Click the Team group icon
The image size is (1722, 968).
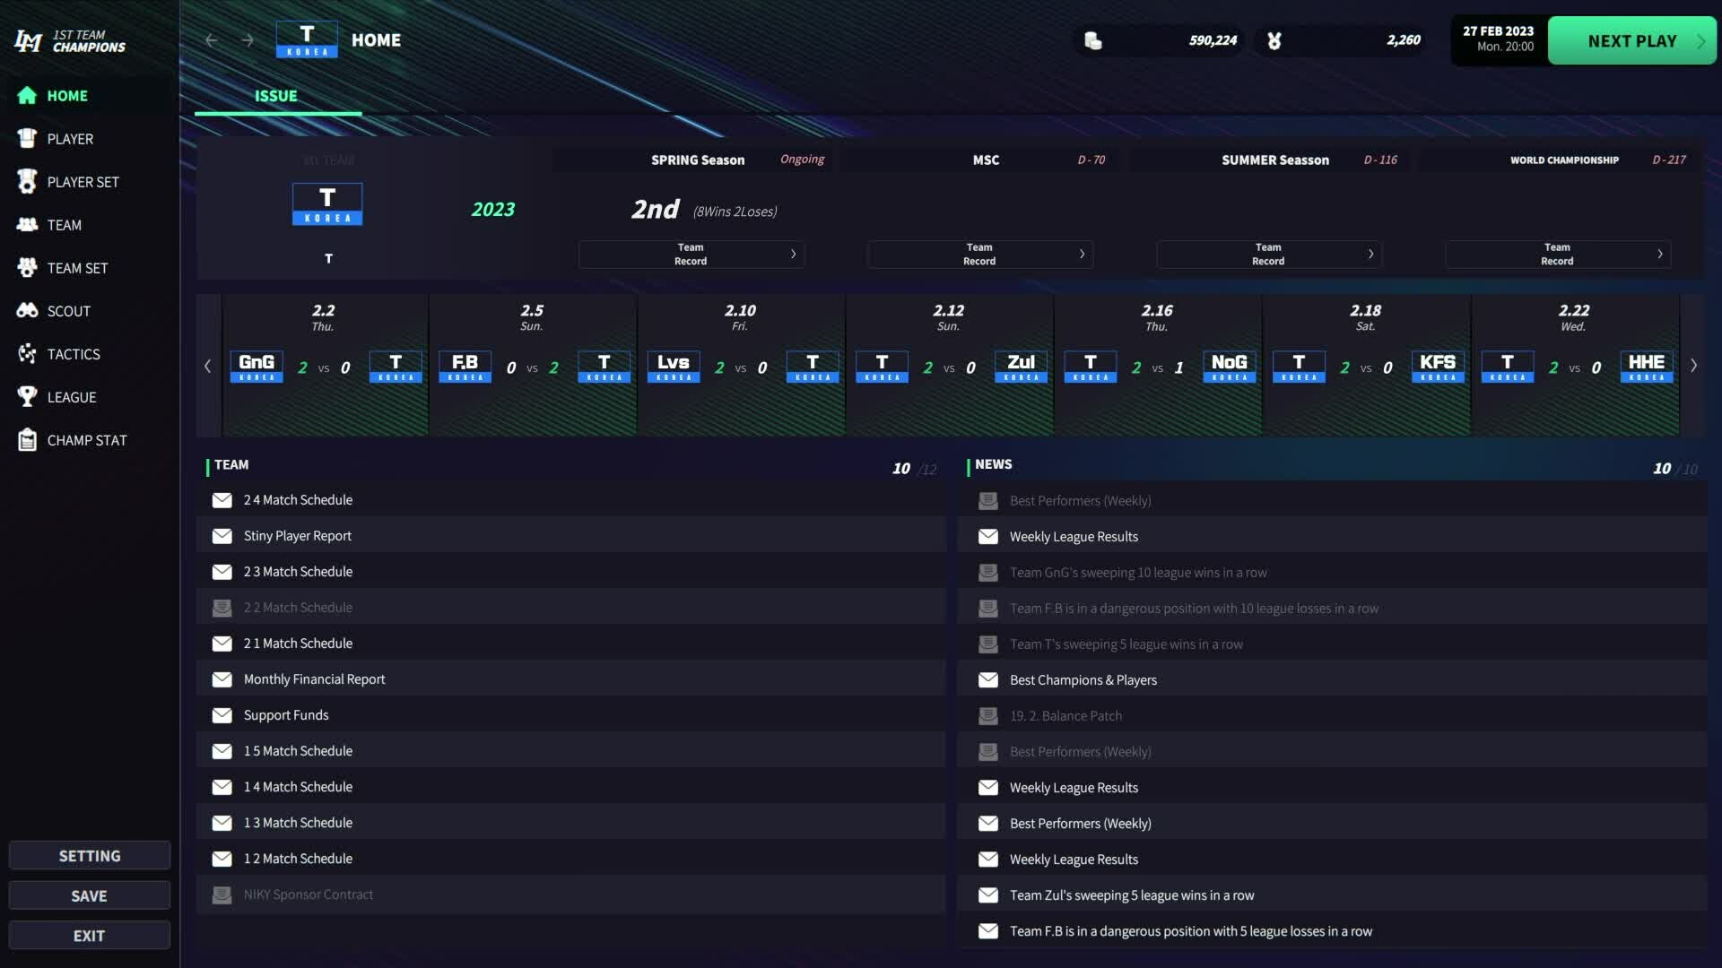(x=27, y=225)
